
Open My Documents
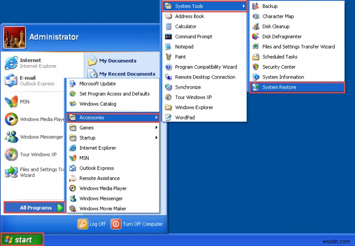point(112,61)
